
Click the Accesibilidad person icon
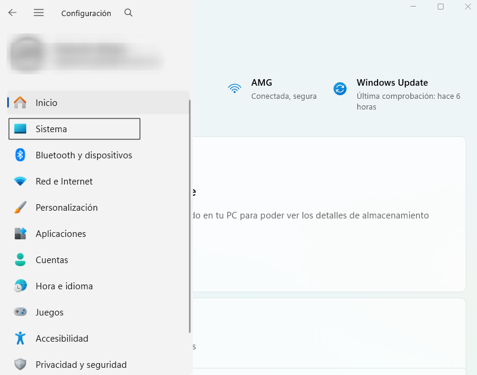coord(18,338)
